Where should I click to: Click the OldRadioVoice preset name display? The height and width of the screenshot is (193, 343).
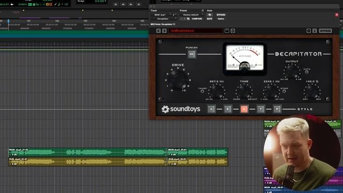(196, 31)
